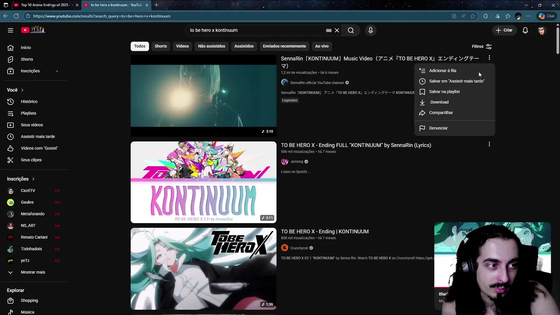This screenshot has height=315, width=560.
Task: Open the SennaRin KONTINUUM Music Video thumbnail
Action: [x=203, y=96]
